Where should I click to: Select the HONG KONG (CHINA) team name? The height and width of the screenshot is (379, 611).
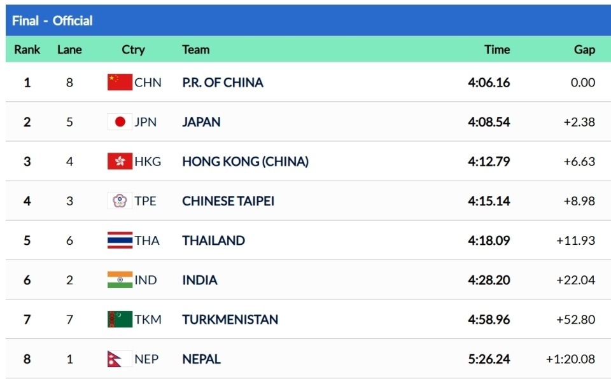[245, 162]
